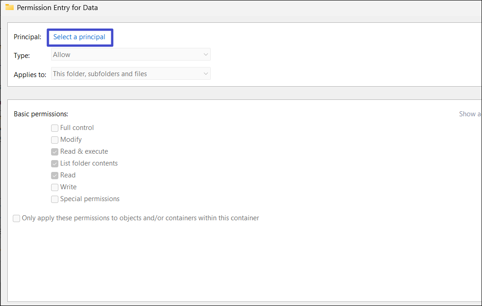Toggle the List folder contents checkbox

click(x=55, y=164)
